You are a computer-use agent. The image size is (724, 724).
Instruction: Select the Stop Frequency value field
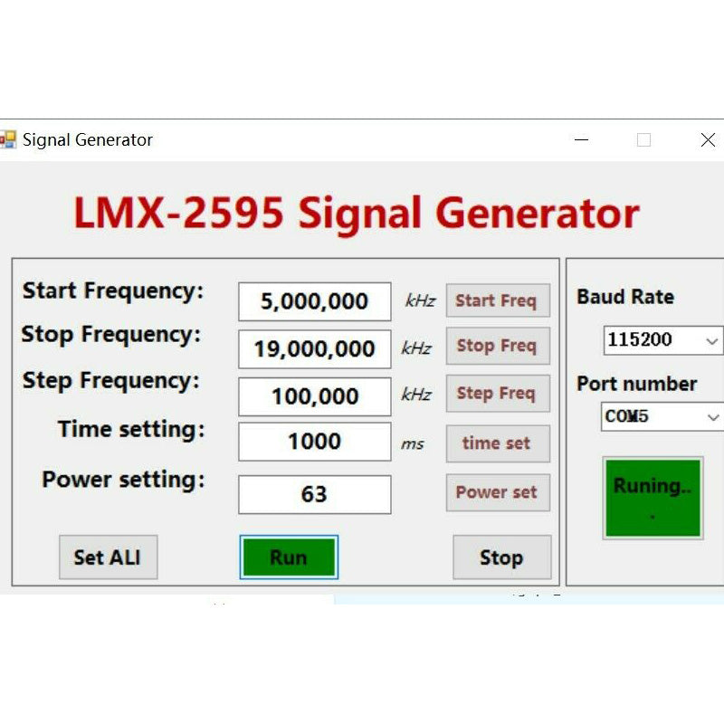314,348
